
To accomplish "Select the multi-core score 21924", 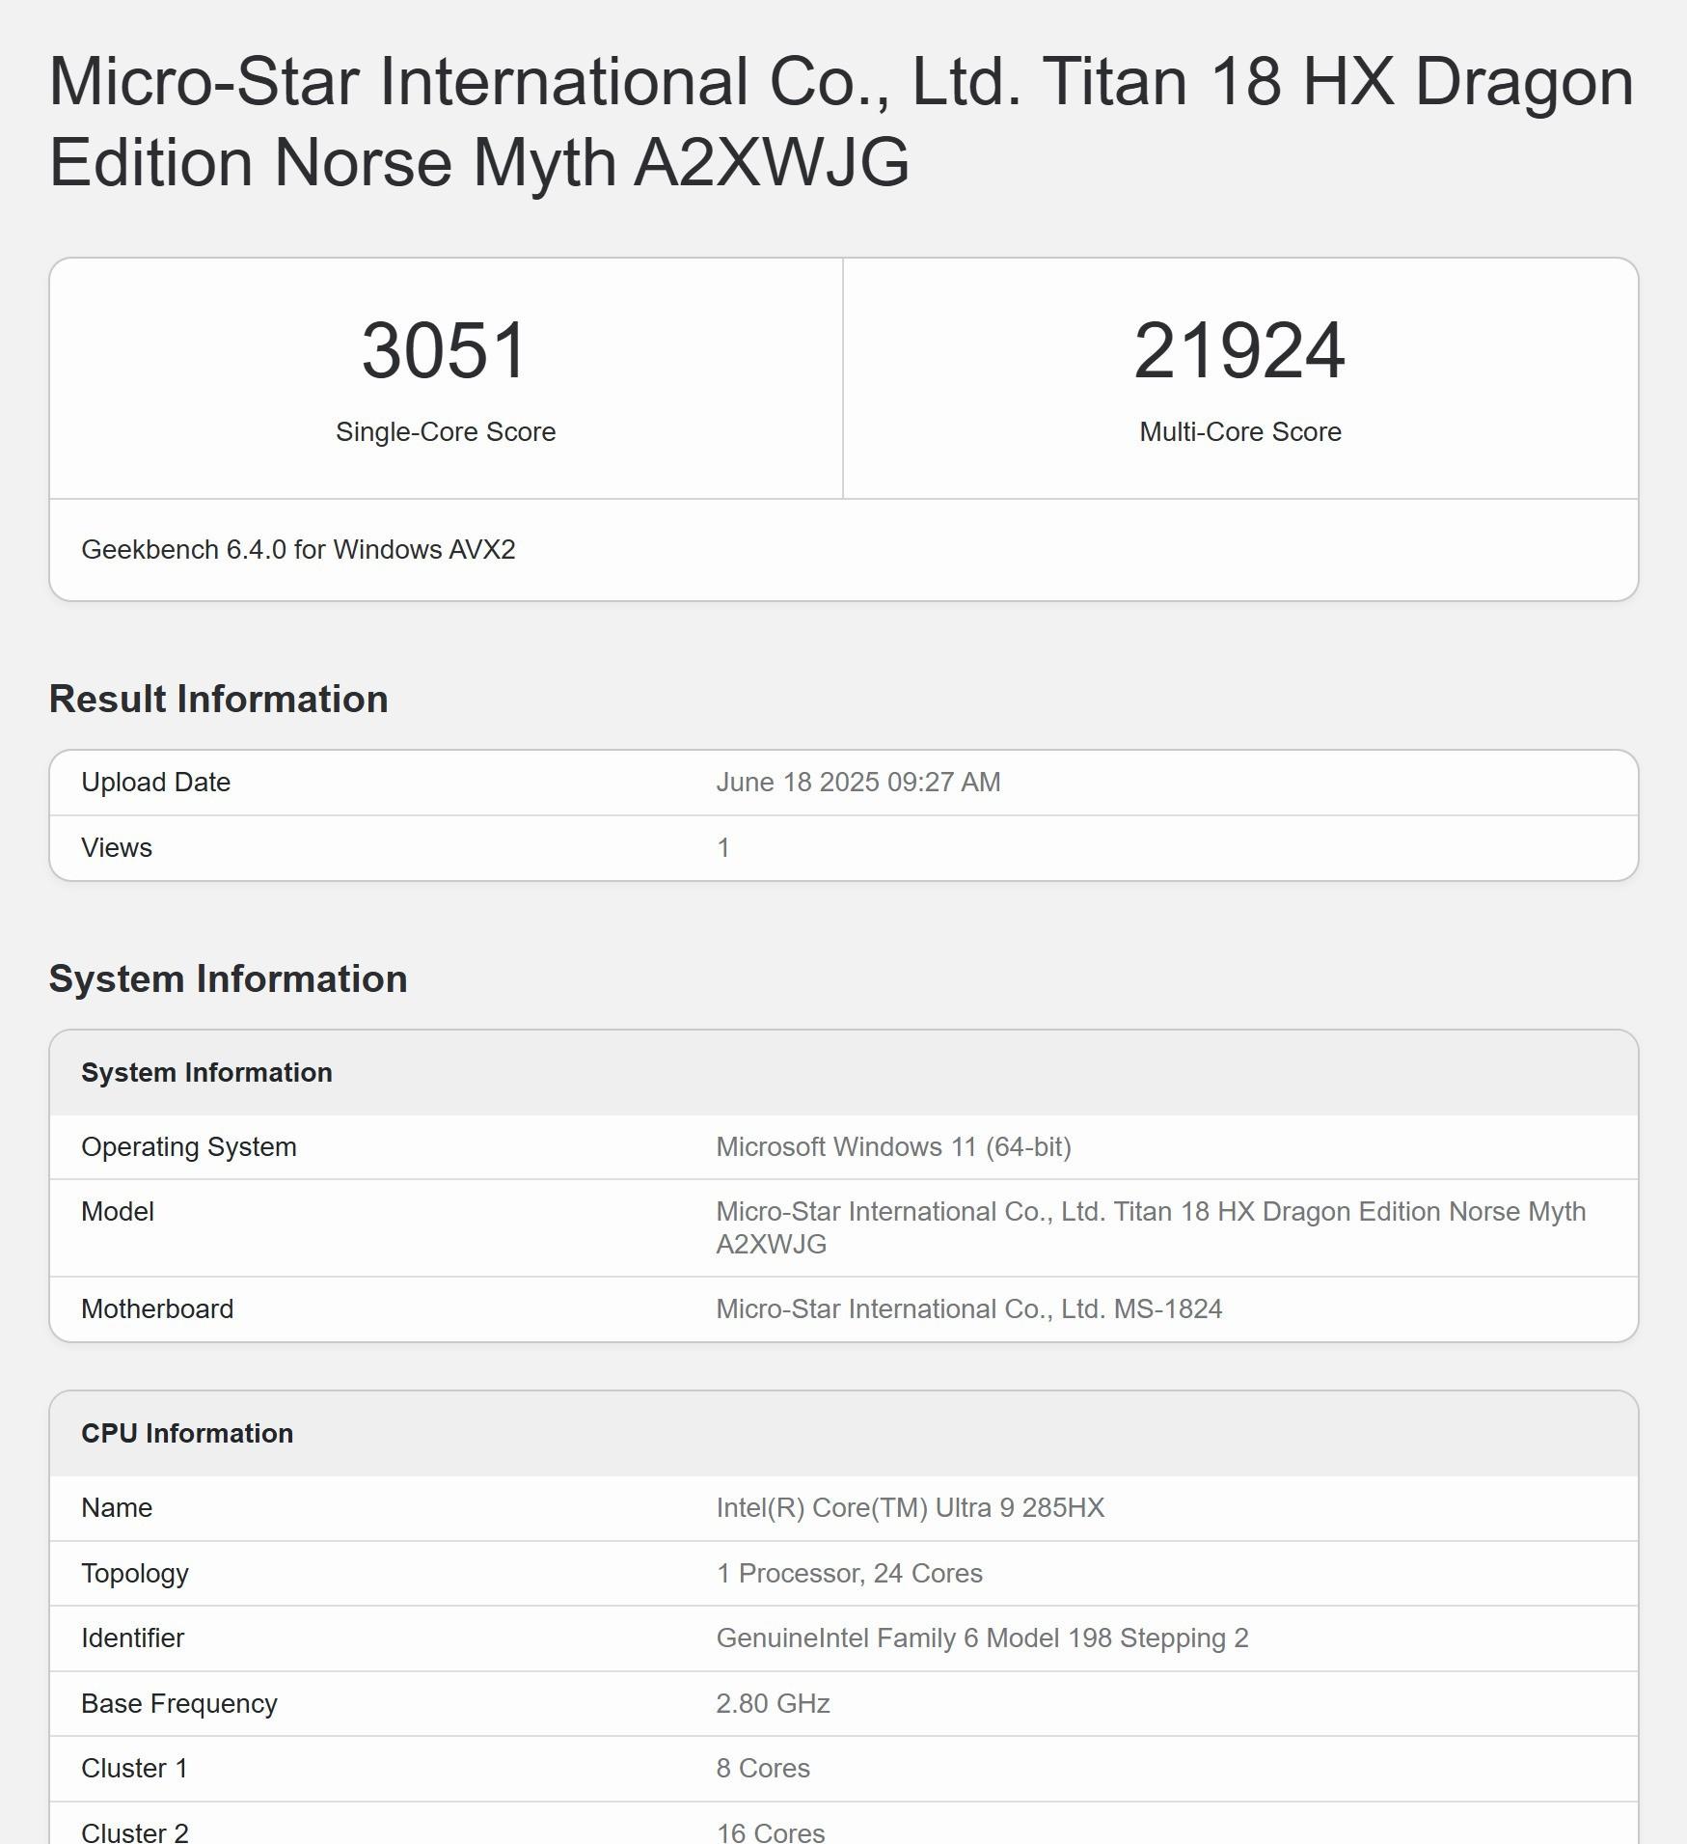I will coord(1239,350).
